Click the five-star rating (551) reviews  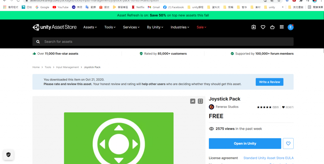pyautogui.click(x=268, y=107)
